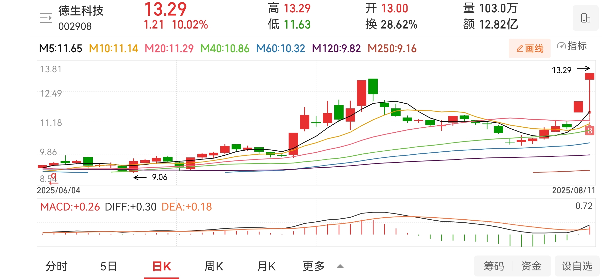Viewport: 602px width, 279px height.
Task: Click the volume 量 103.0万
Action: pos(490,8)
